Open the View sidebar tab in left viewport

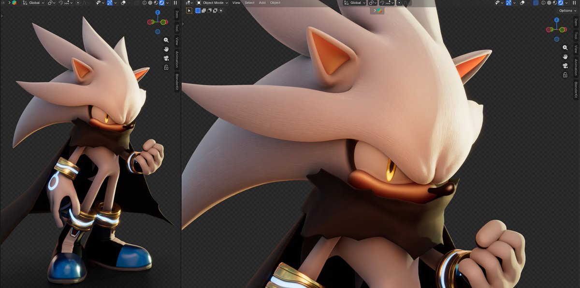click(177, 41)
